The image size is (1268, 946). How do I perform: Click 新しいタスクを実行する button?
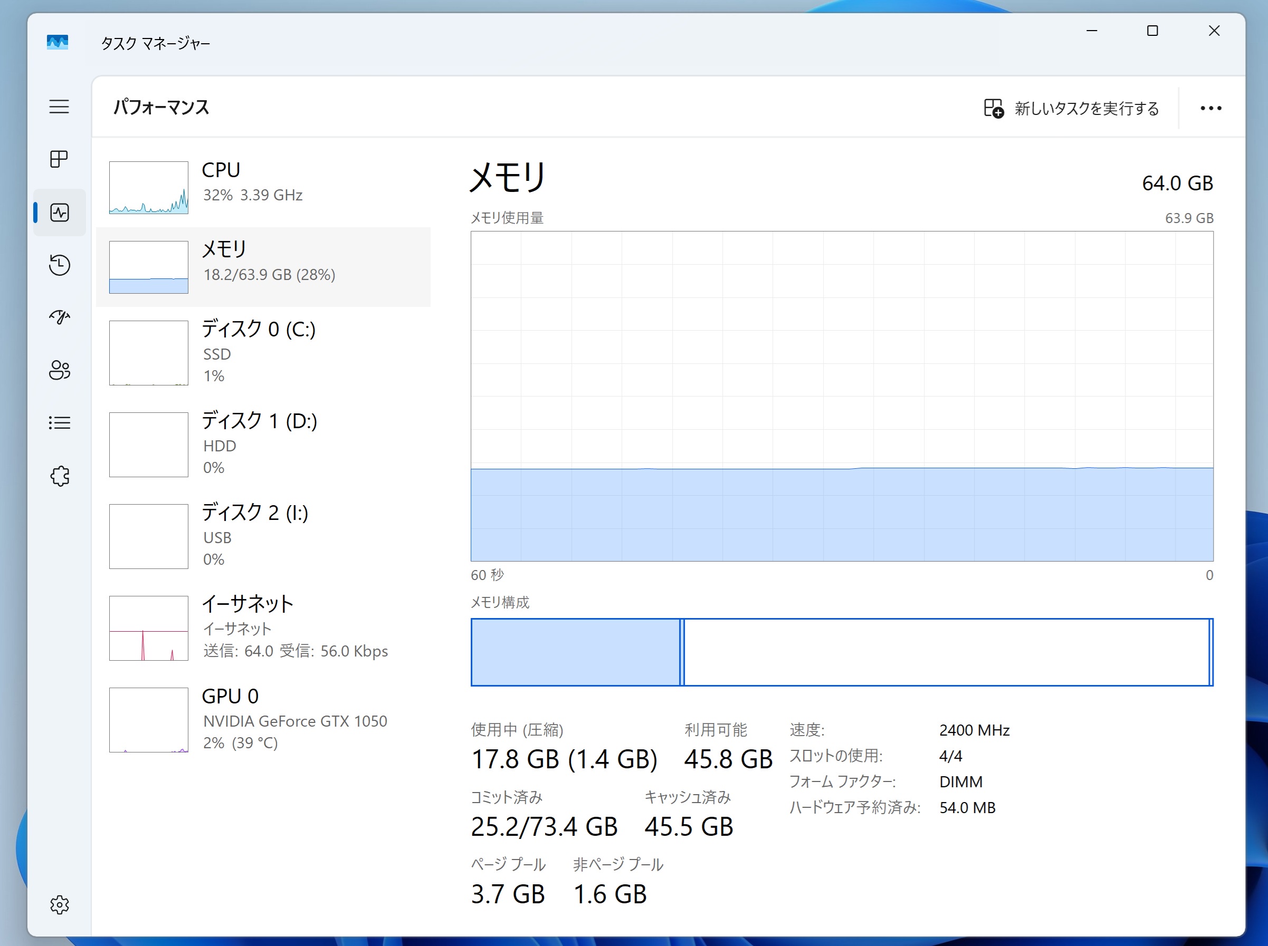1071,108
